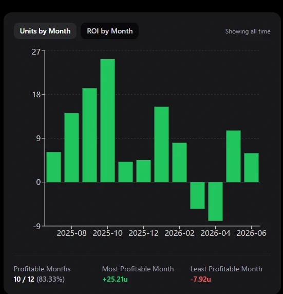Click x-axis label 2026-02

179,233
